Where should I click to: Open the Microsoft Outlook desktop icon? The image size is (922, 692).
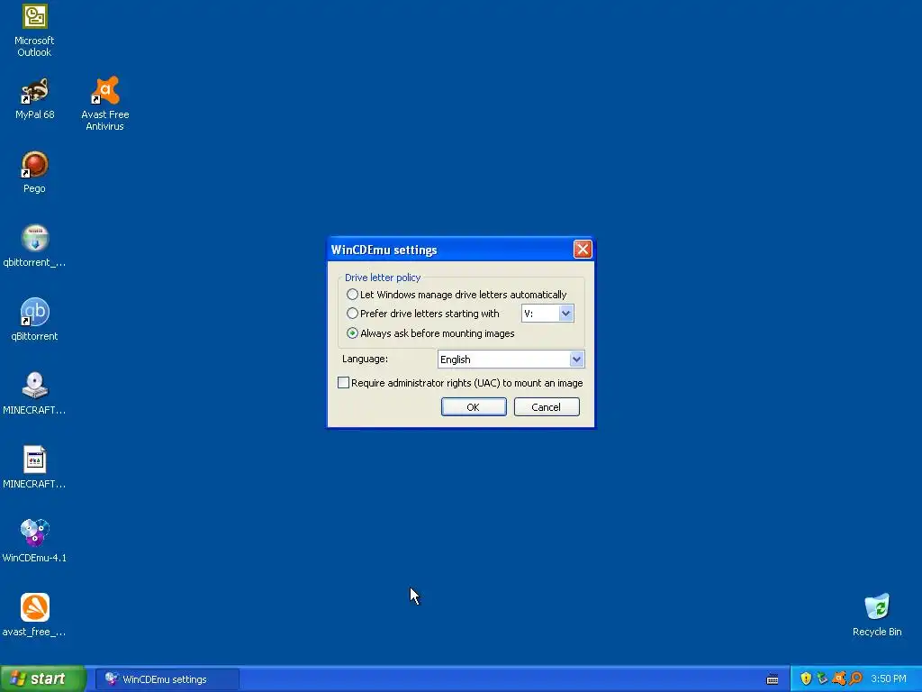(34, 31)
